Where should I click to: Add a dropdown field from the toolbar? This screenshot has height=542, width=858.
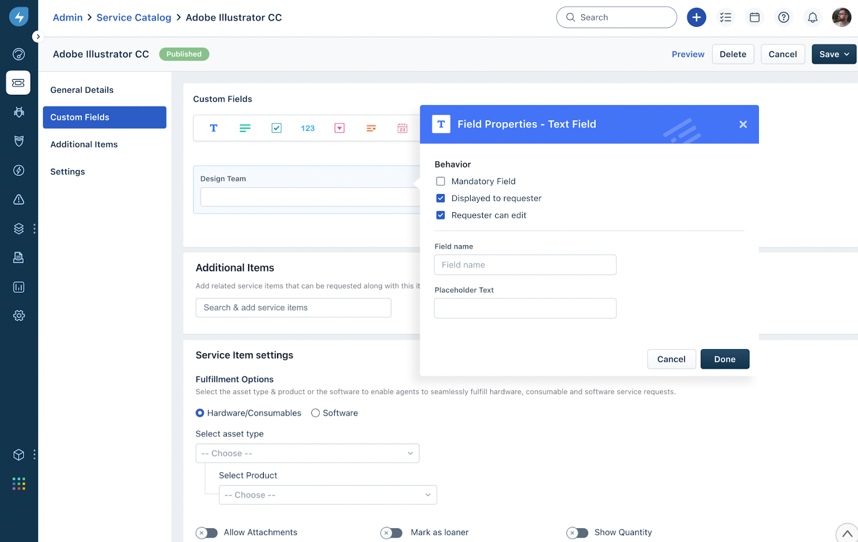point(339,128)
